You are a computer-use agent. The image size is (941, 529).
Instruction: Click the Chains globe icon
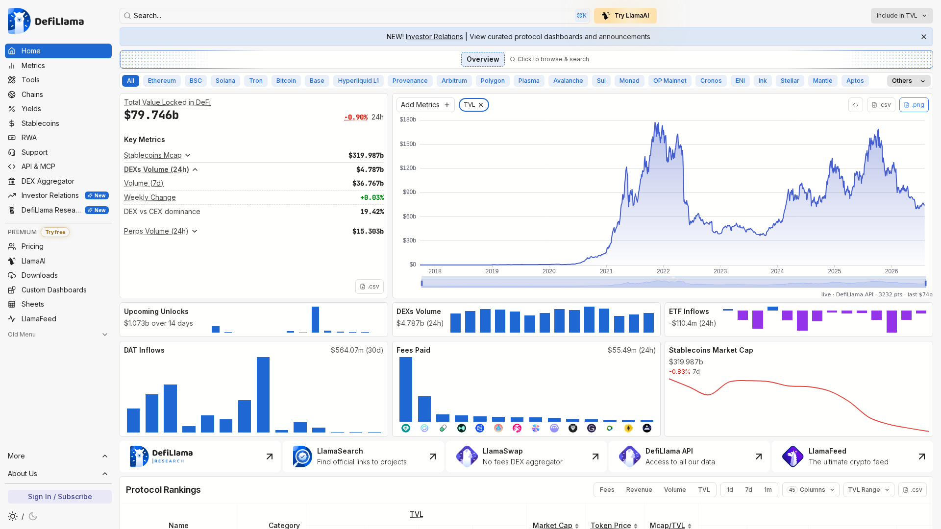(12, 95)
